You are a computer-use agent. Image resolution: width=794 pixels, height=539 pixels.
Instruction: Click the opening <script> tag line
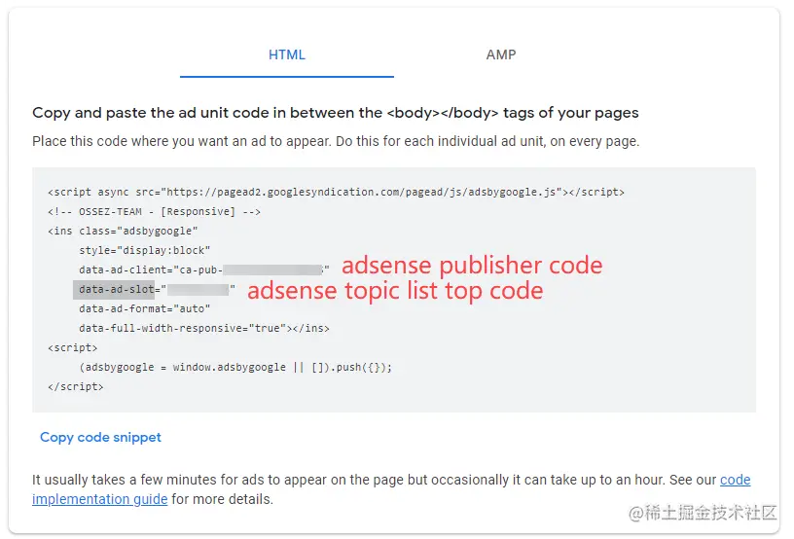72,347
